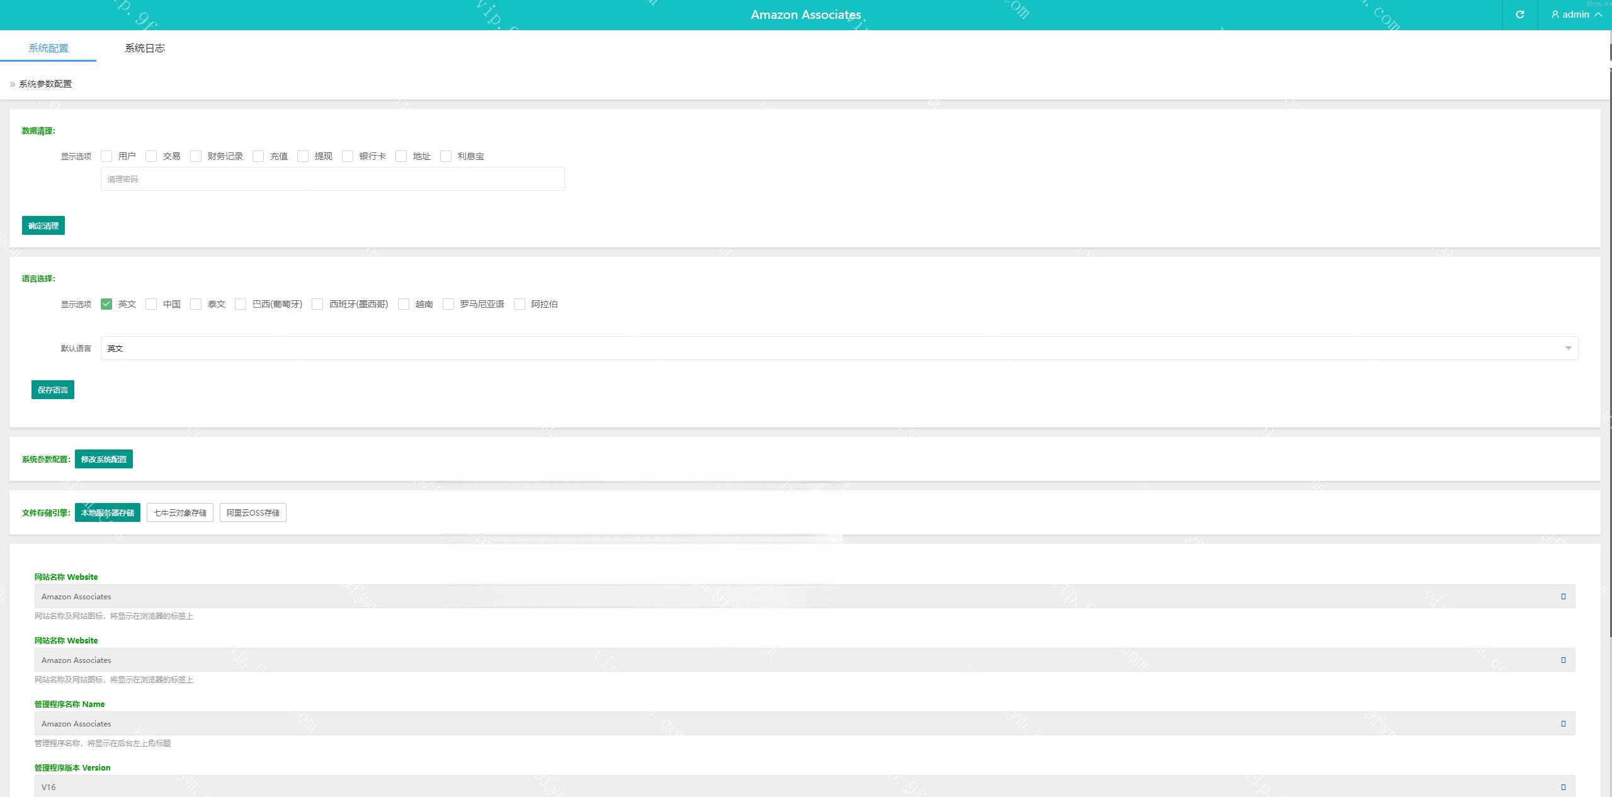Tick the 财务记录 cleanup checkbox
The image size is (1612, 797).
(196, 156)
